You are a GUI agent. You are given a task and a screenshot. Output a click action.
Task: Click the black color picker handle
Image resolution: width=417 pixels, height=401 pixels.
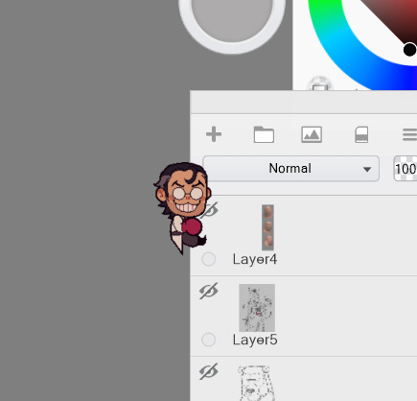409,50
